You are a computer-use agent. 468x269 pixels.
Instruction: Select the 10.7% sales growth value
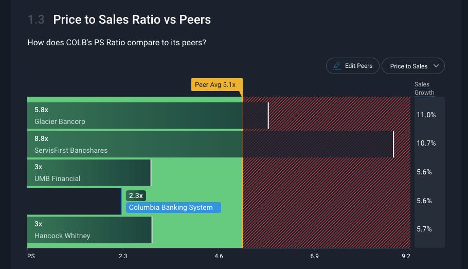(x=426, y=144)
